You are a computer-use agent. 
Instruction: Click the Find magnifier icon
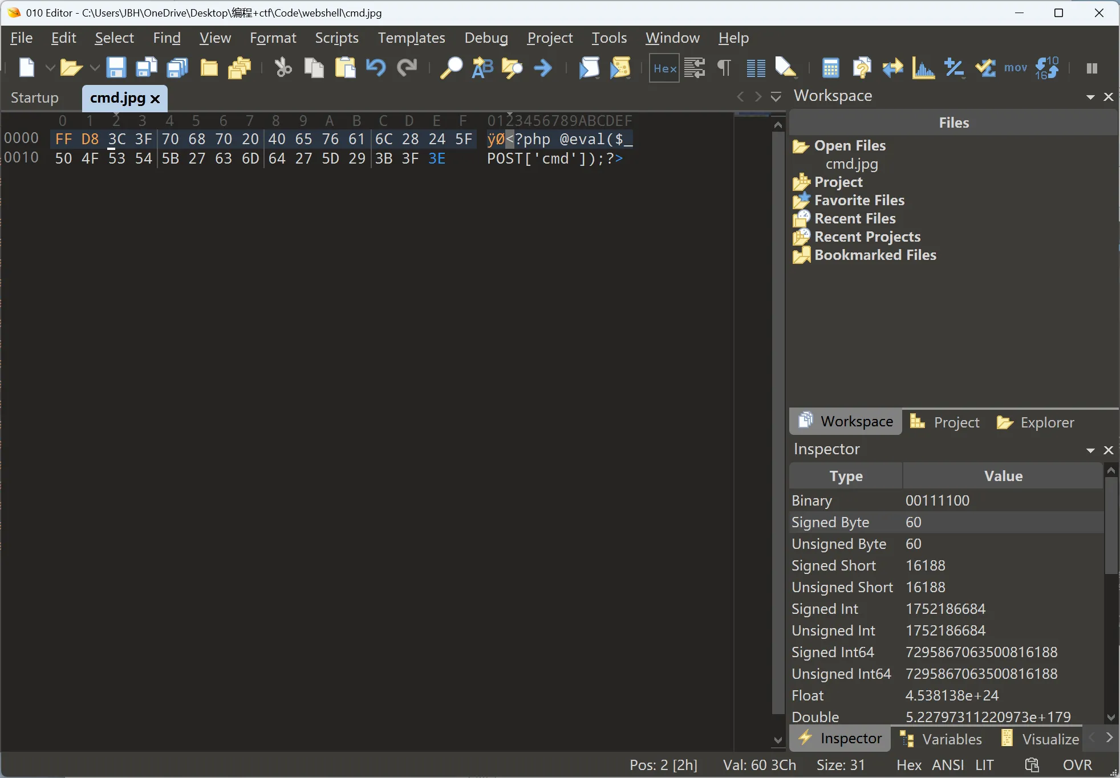[x=451, y=68]
